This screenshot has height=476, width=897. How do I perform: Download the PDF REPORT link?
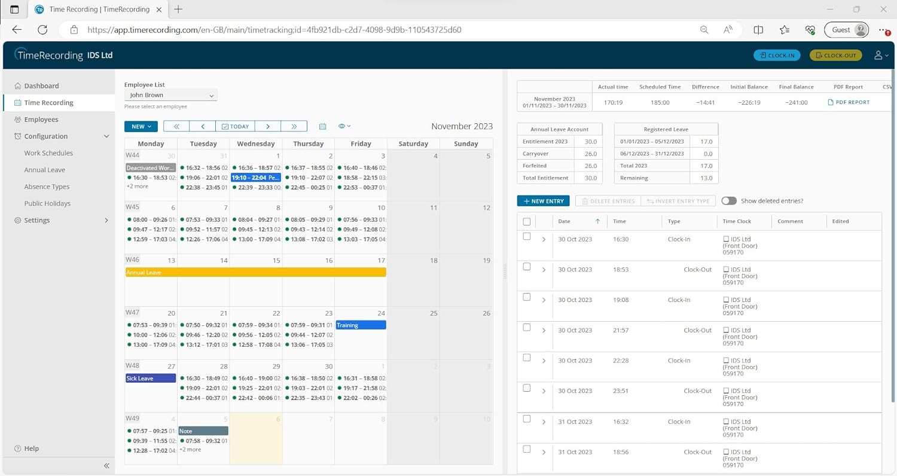(x=849, y=102)
